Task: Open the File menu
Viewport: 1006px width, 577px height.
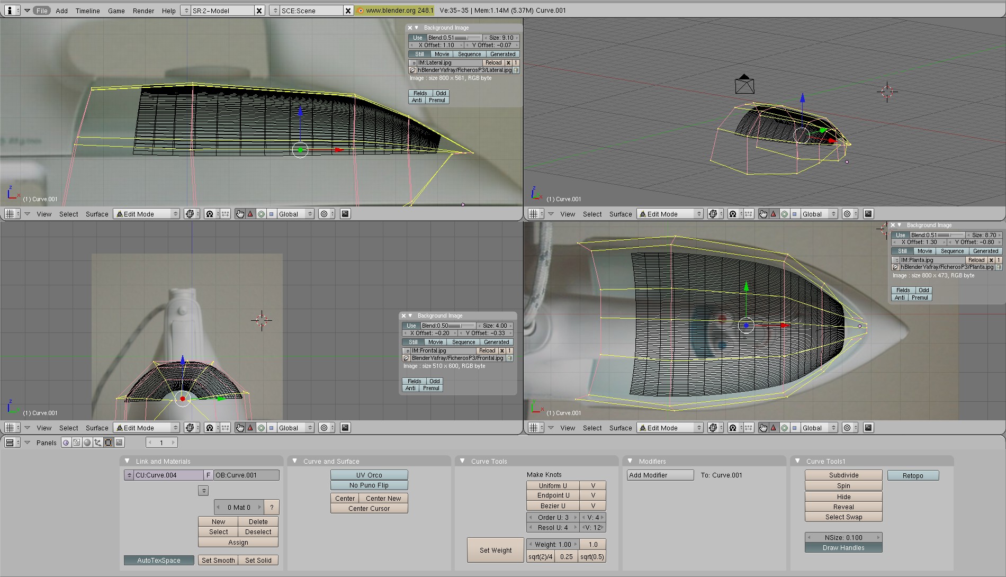Action: (x=42, y=11)
